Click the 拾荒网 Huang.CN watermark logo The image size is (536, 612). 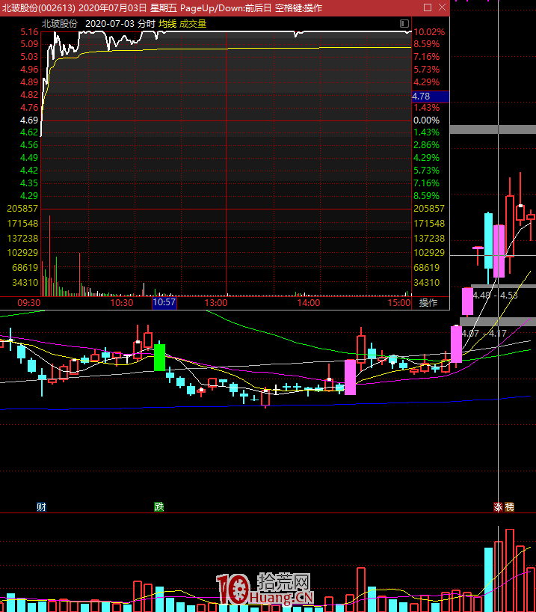tap(265, 590)
